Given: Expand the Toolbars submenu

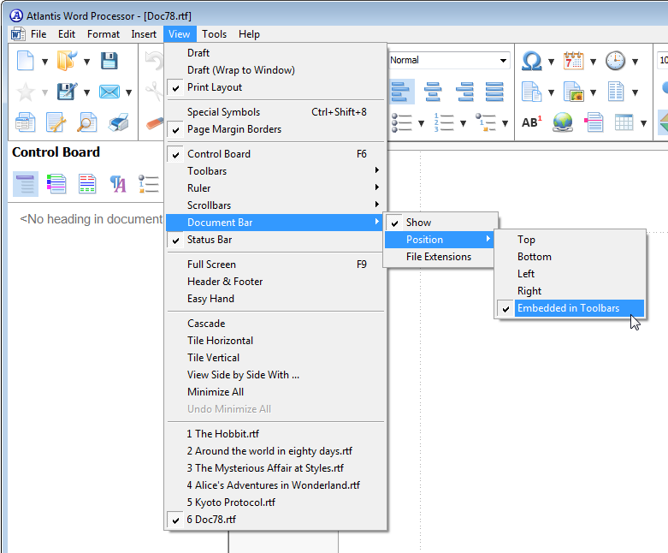Looking at the screenshot, I should click(x=207, y=171).
